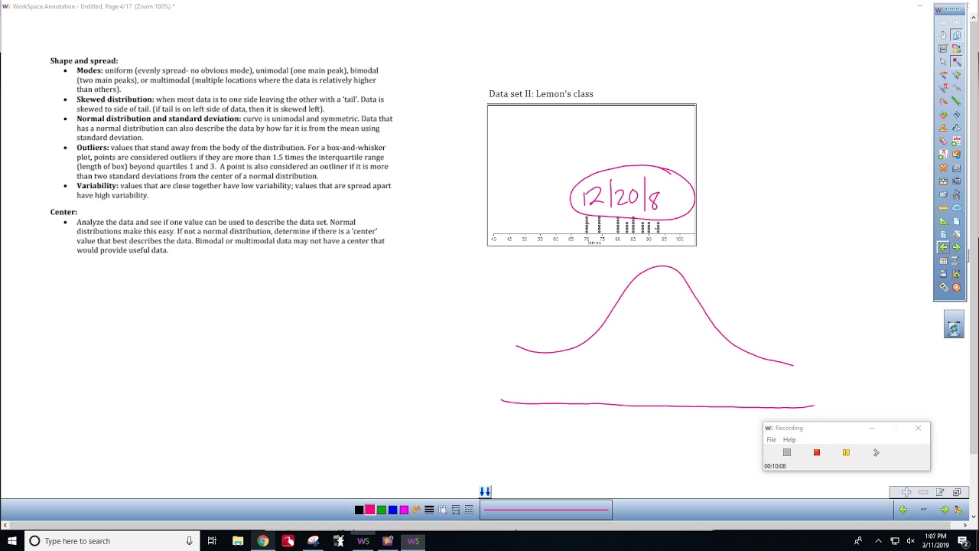Open the dashed line style icon
The height and width of the screenshot is (551, 979).
469,510
